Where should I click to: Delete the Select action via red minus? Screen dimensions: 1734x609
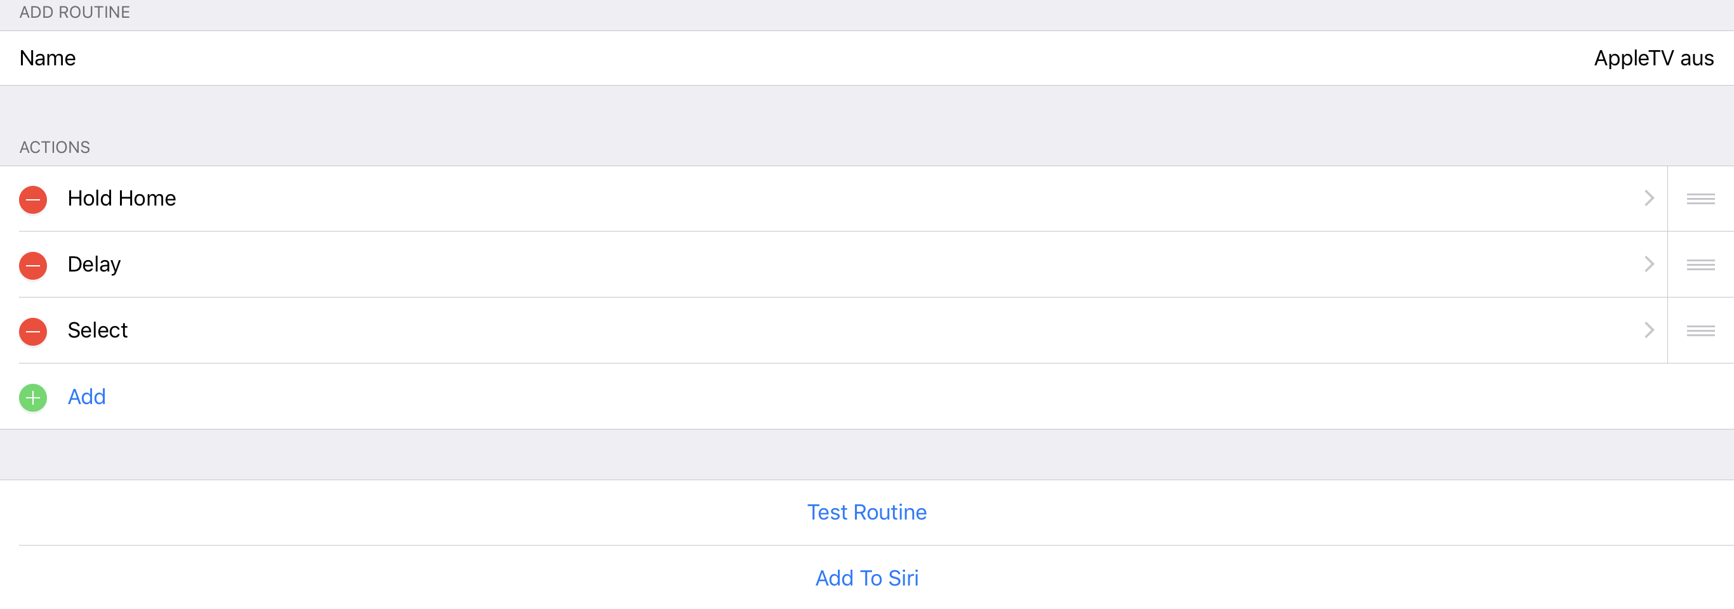tap(33, 331)
